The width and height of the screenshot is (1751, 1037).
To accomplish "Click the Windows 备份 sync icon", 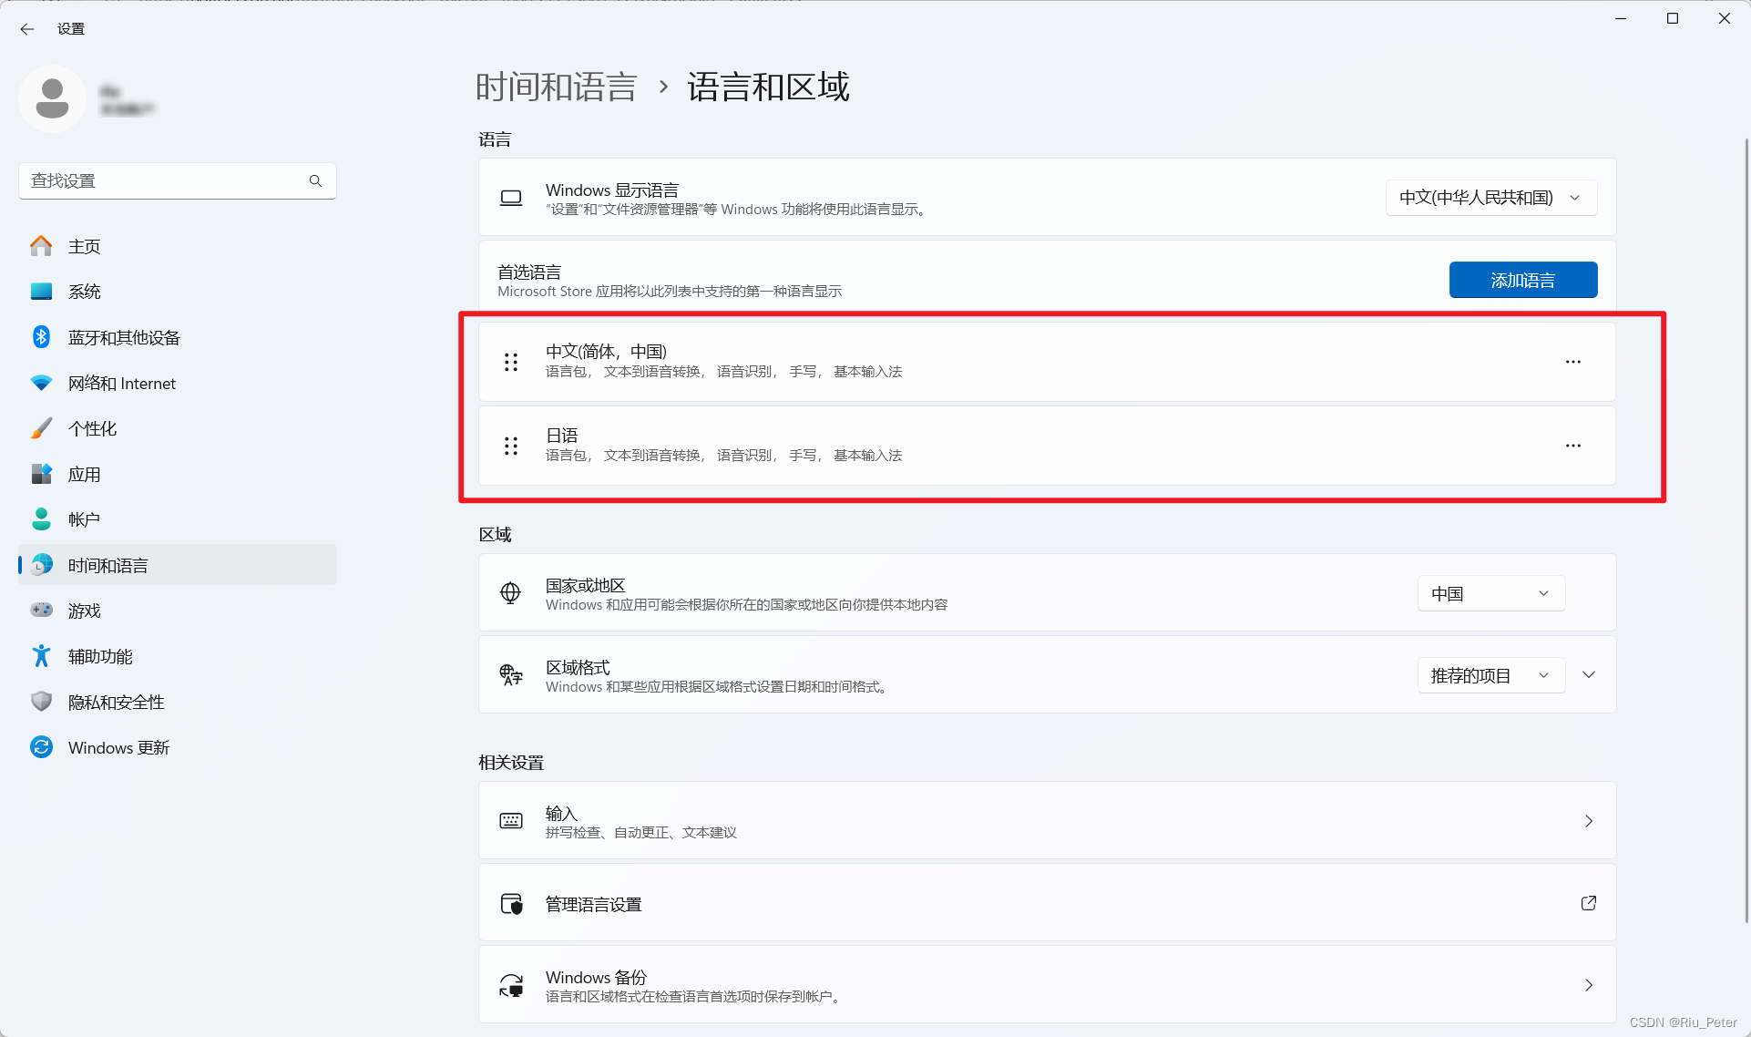I will coord(511,985).
